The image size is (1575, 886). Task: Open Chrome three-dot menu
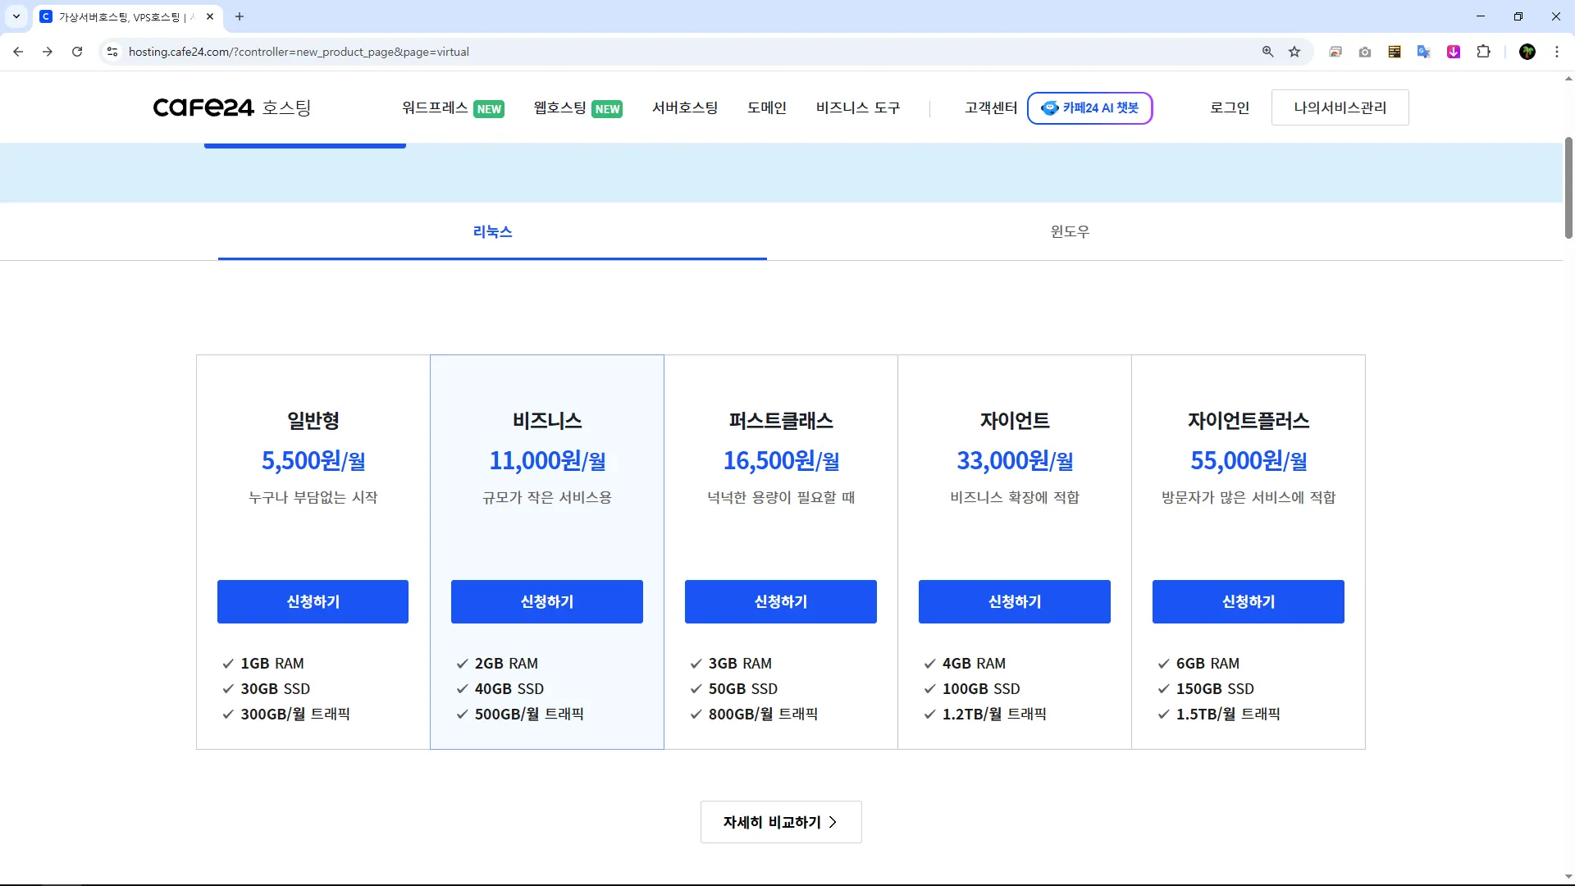pyautogui.click(x=1557, y=52)
